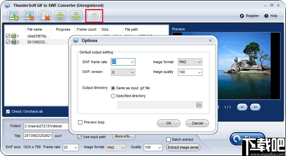The width and height of the screenshot is (286, 156).
Task: Uncheck the checkbox for file row 1
Action: (x=8, y=36)
